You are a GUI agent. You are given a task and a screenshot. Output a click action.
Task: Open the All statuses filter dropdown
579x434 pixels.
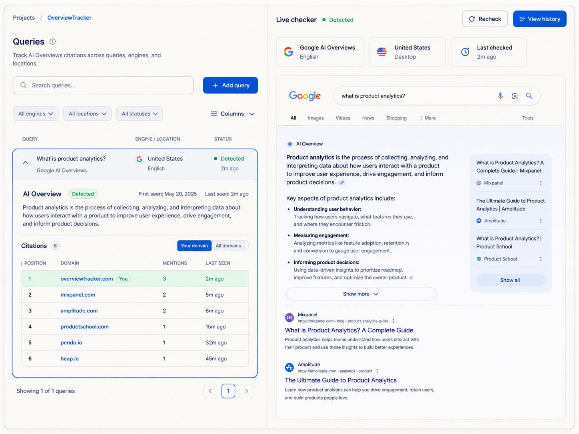(x=140, y=113)
